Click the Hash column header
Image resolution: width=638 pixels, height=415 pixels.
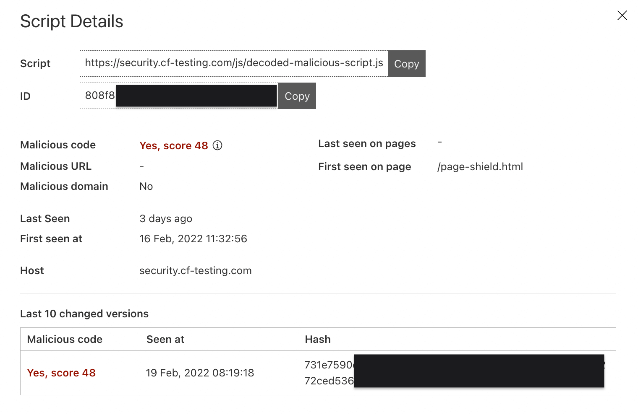pyautogui.click(x=317, y=339)
